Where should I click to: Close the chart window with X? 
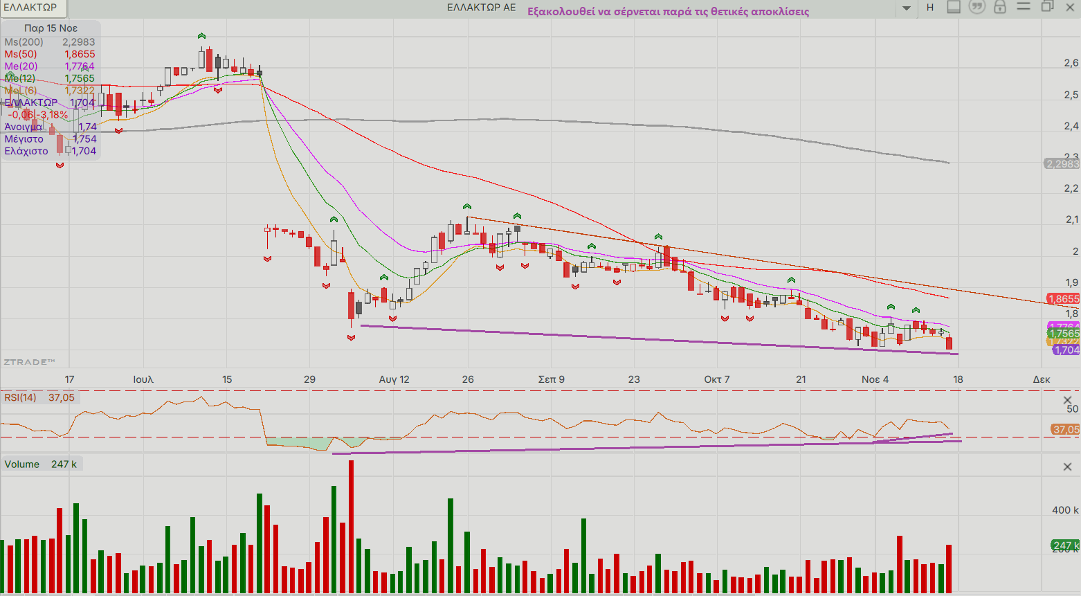tap(1070, 7)
